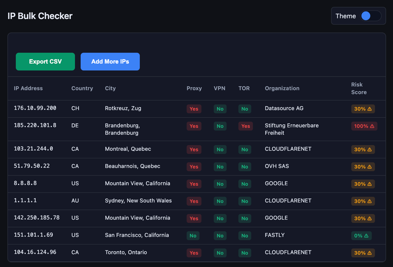The width and height of the screenshot is (393, 267).
Task: Switch the Theme toggle
Action: 370,16
